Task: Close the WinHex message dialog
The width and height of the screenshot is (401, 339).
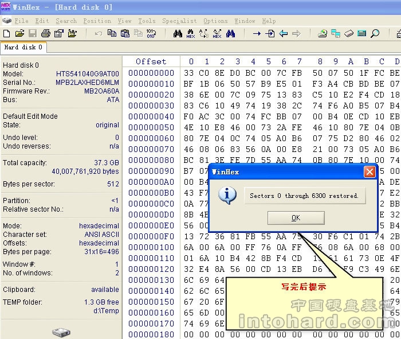Action: 369,172
